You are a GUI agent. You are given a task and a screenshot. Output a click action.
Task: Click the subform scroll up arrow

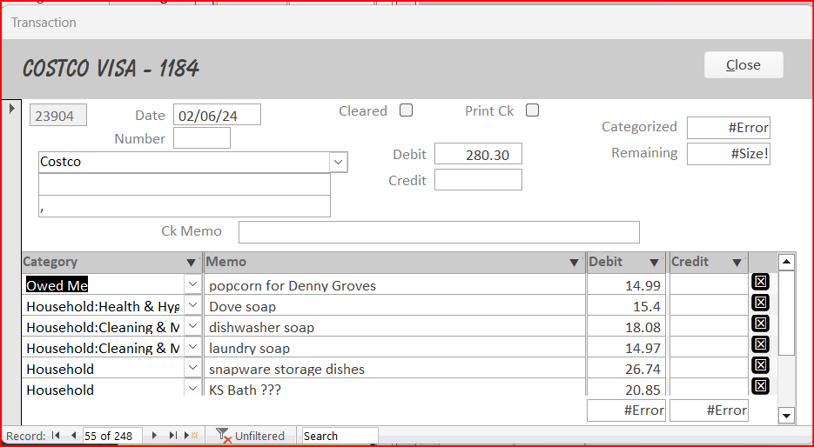tap(786, 262)
